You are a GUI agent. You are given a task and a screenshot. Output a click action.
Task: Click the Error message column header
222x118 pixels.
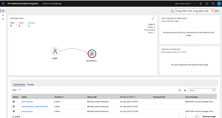[x=192, y=97]
